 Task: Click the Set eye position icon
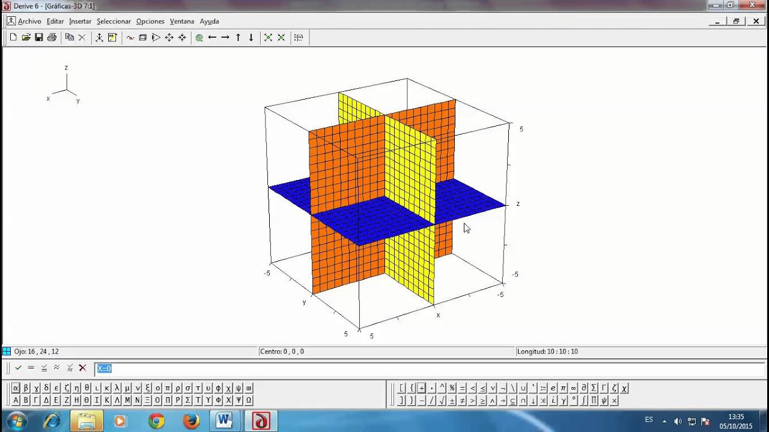coord(156,37)
